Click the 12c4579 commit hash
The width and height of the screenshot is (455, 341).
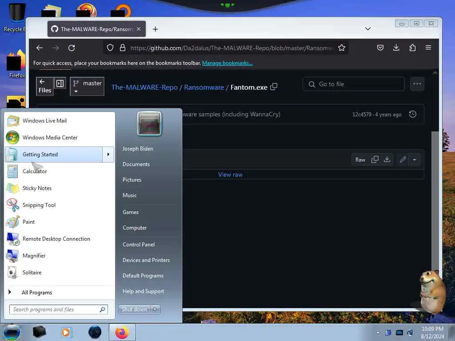tap(362, 114)
